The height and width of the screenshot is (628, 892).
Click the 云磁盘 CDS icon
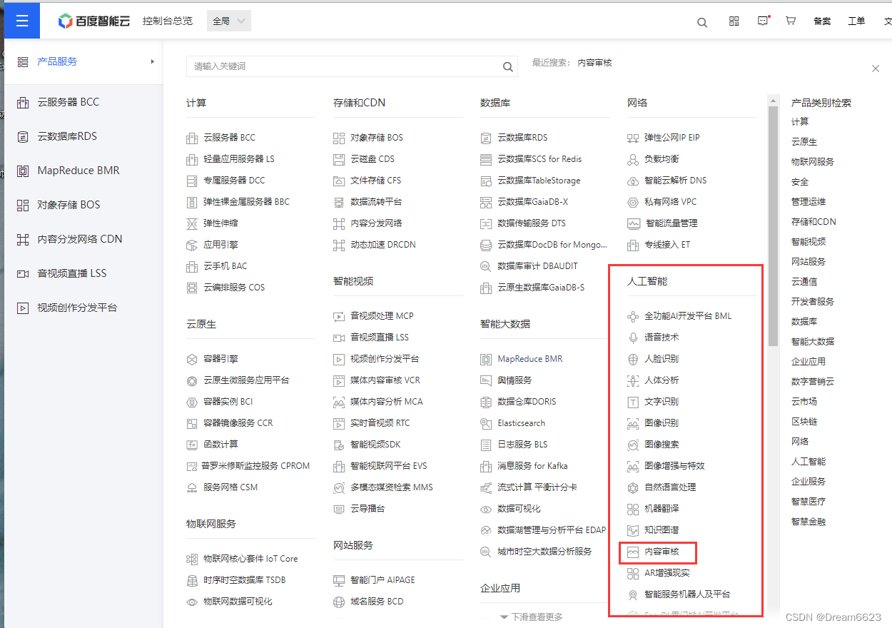[x=339, y=159]
